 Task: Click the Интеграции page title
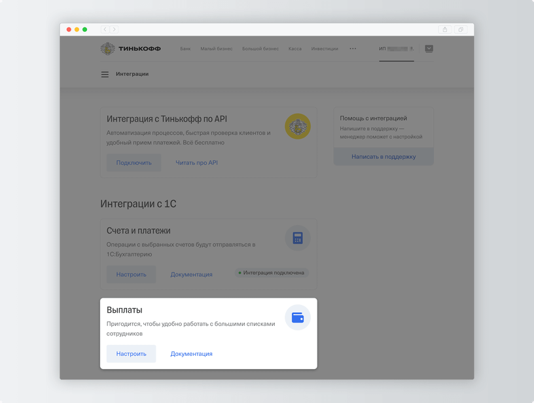click(x=132, y=74)
